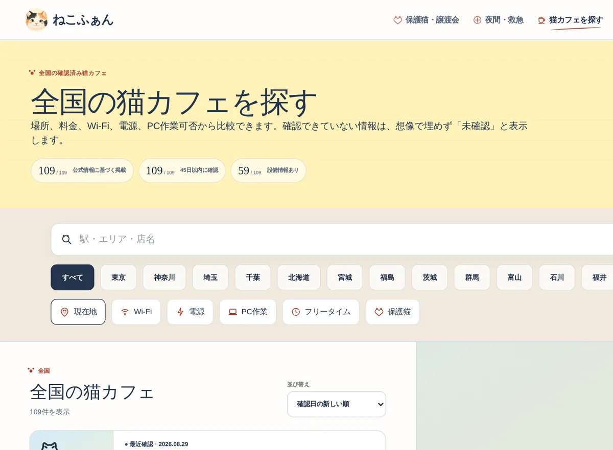Filter by 石川 prefecture

pyautogui.click(x=557, y=278)
